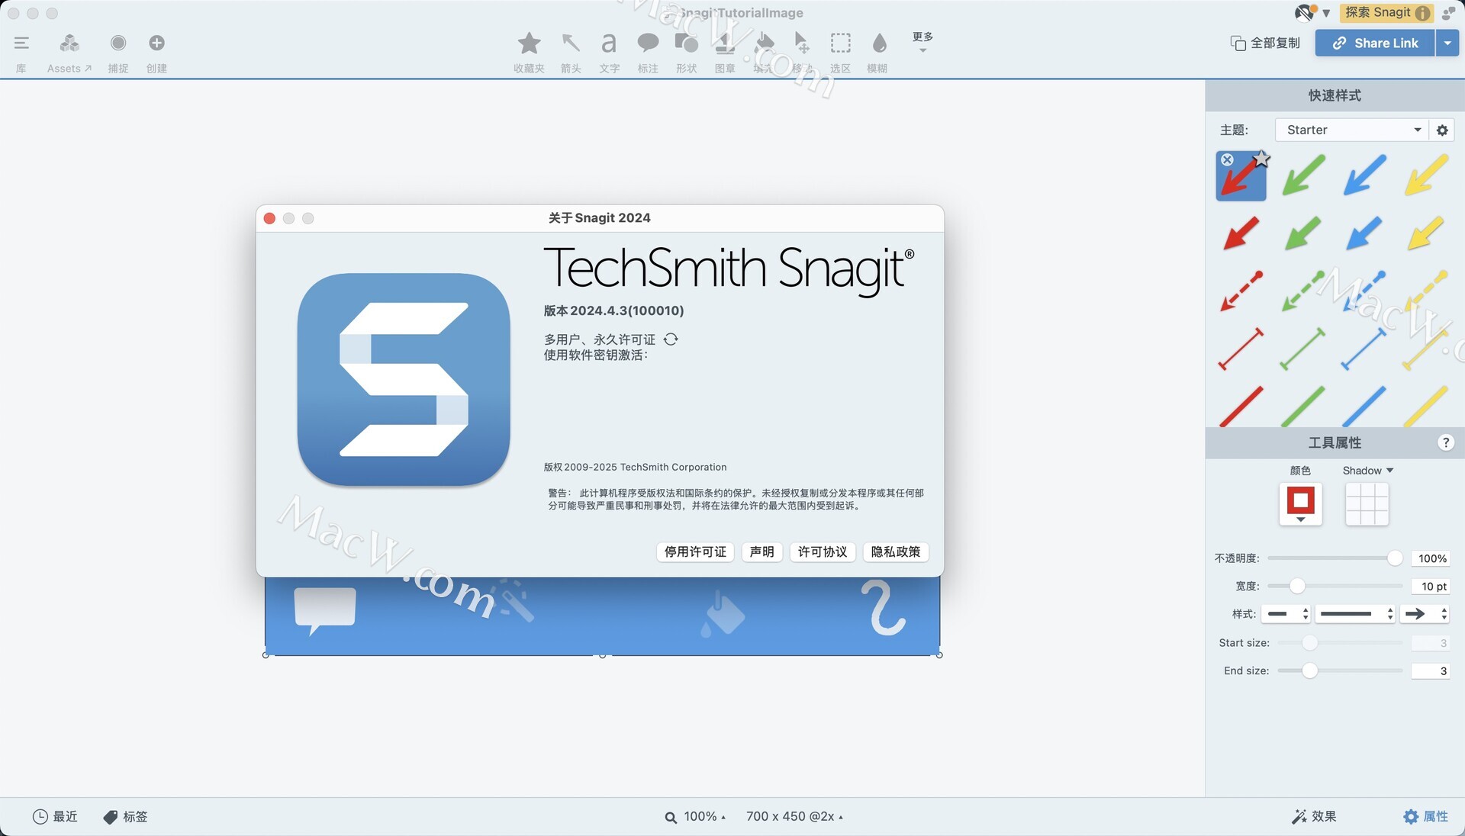Choose the green dashed arrow style

pyautogui.click(x=1302, y=291)
